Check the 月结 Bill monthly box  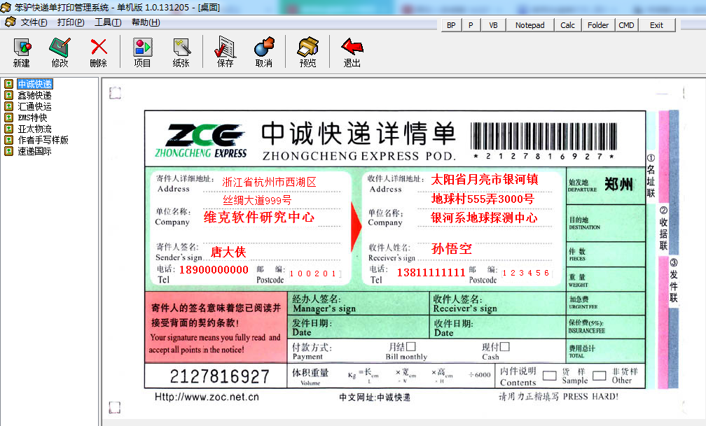coord(410,347)
